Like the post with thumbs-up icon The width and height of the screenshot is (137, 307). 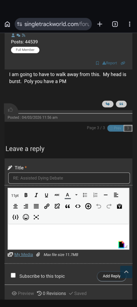[10, 110]
